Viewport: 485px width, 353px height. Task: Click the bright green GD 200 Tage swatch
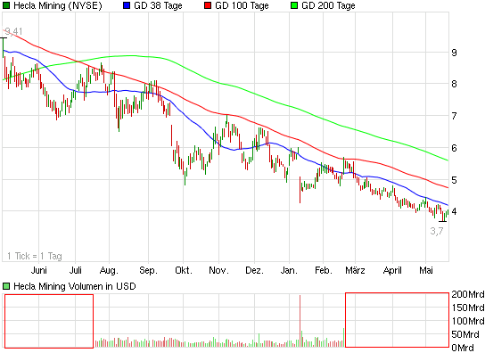point(294,5)
